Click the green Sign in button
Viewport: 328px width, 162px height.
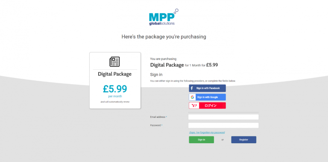pyautogui.click(x=202, y=140)
